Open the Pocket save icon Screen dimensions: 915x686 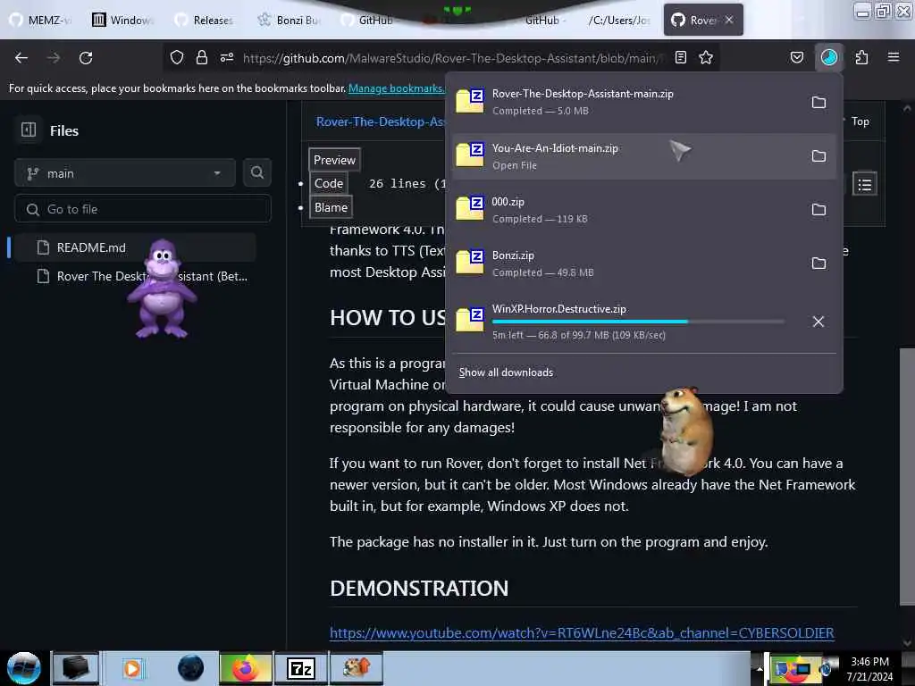click(796, 57)
